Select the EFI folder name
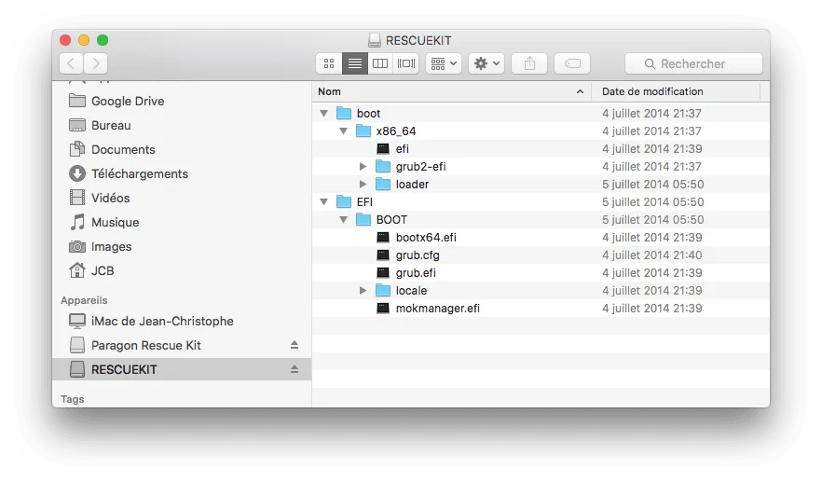 (x=365, y=202)
